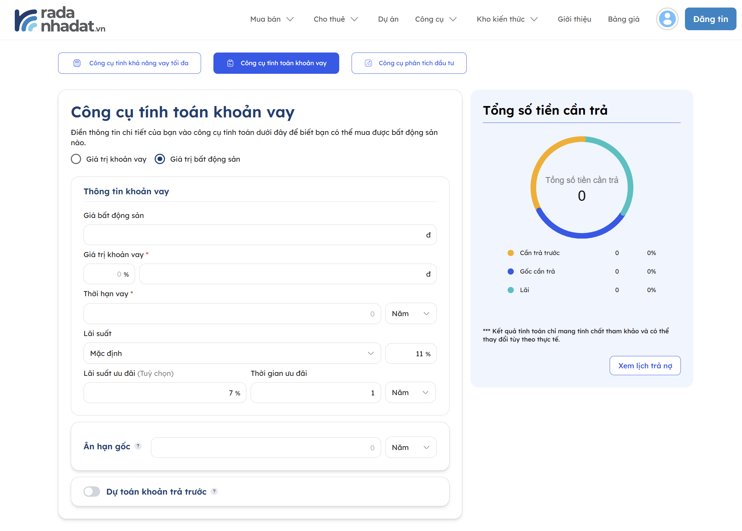Click the radanhadat.vn logo

pos(60,20)
